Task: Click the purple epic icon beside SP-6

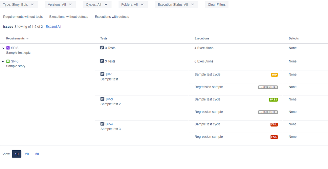Action: (8, 48)
